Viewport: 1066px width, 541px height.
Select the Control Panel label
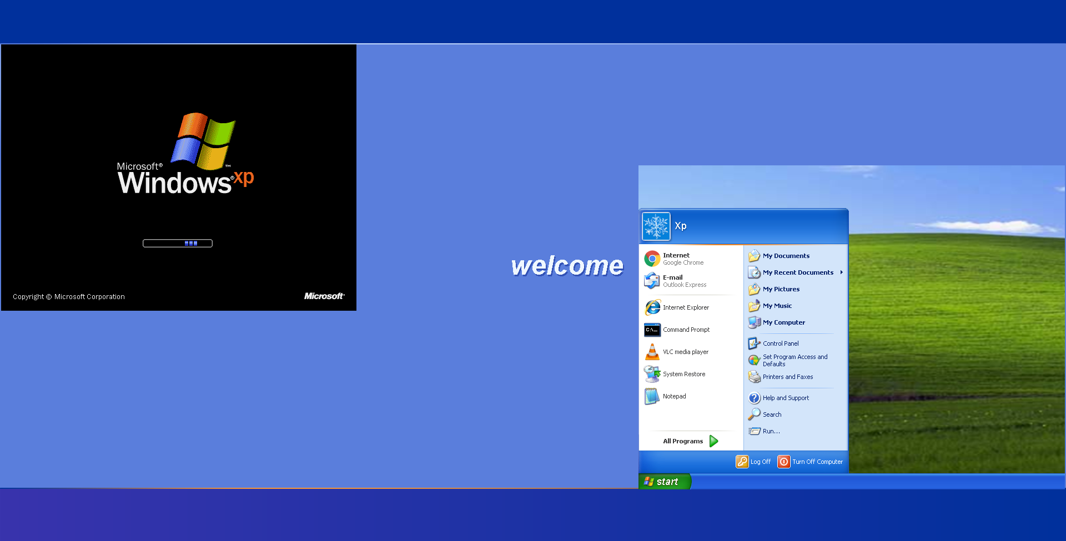click(x=781, y=343)
